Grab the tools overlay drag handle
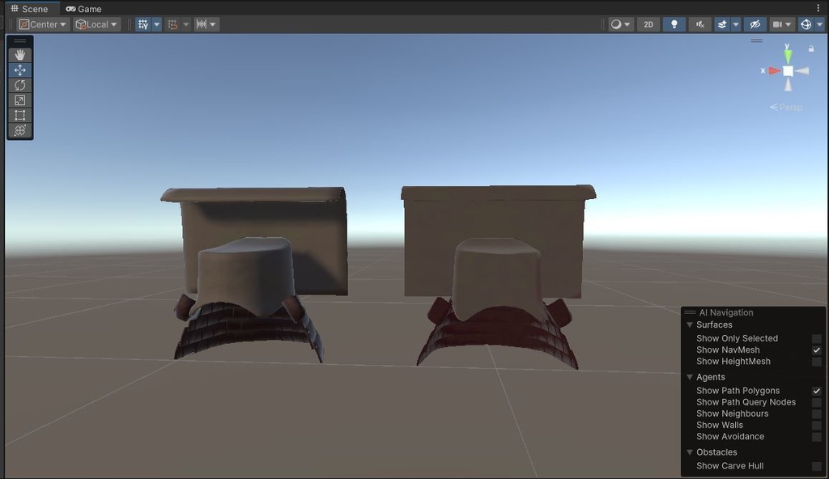Screen dimensions: 829x479 [x=20, y=40]
